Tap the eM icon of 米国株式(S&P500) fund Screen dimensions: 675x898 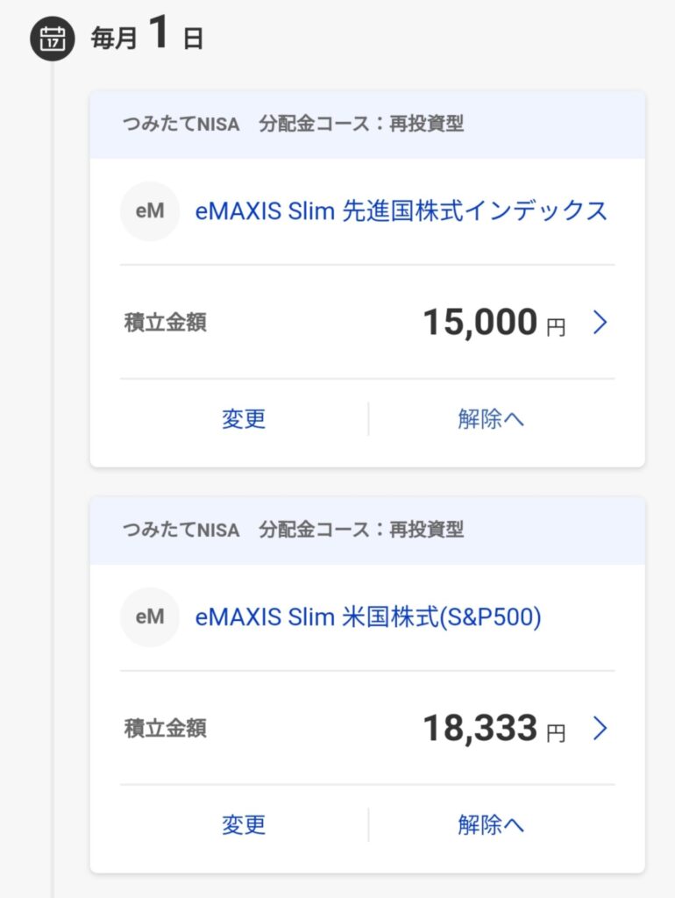click(x=150, y=617)
